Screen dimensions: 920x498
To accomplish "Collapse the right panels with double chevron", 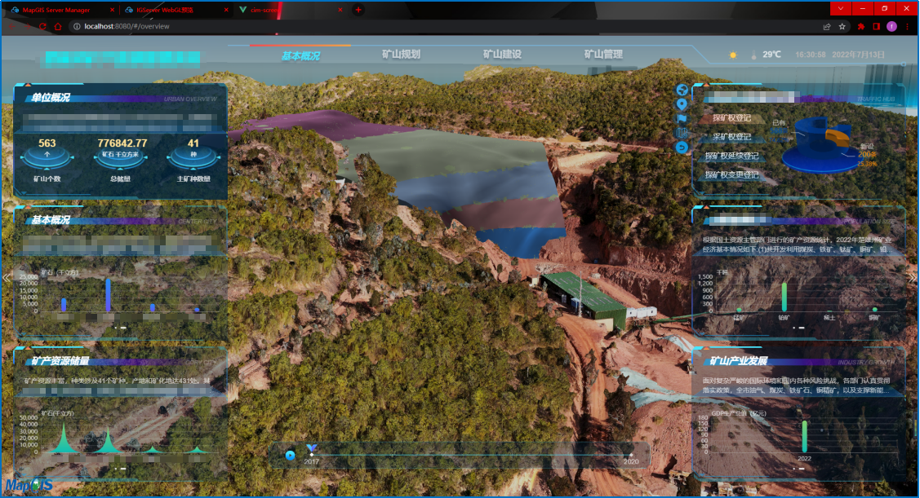I will 913,278.
